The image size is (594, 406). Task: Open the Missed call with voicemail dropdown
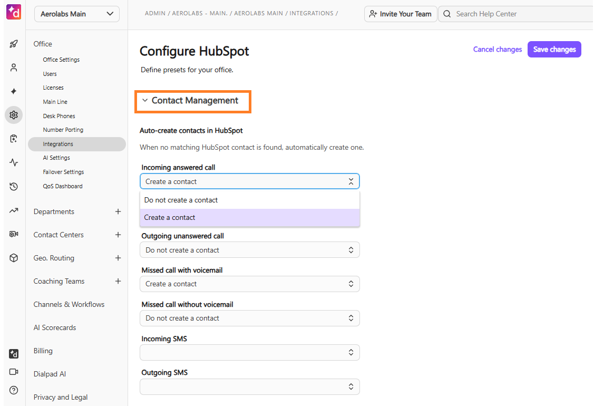(x=250, y=284)
